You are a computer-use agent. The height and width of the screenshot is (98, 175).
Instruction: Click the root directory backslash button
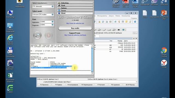[x=134, y=33]
